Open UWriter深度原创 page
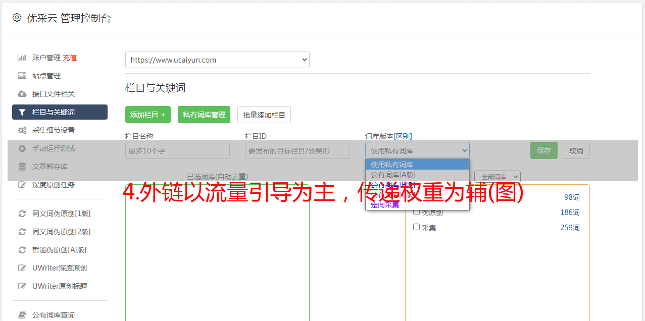645x321 pixels. 60,268
